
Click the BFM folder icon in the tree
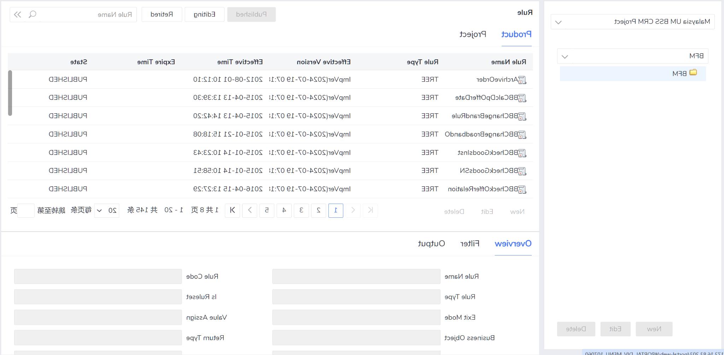click(x=693, y=73)
